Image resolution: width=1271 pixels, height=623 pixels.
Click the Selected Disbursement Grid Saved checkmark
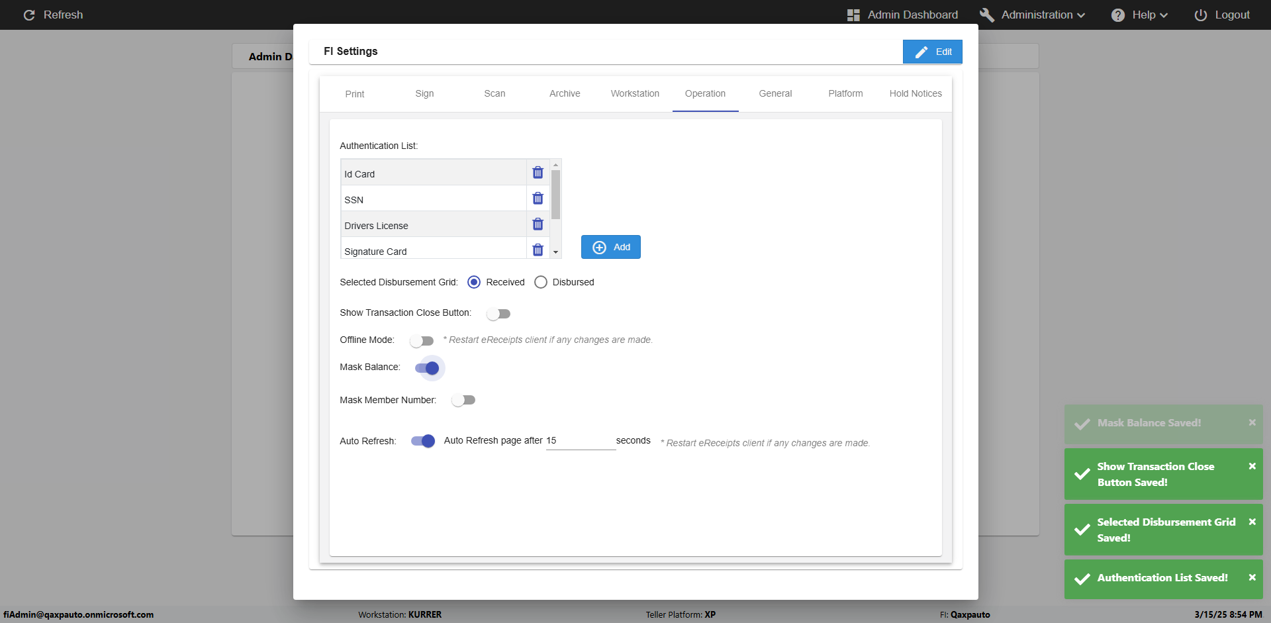[1082, 530]
